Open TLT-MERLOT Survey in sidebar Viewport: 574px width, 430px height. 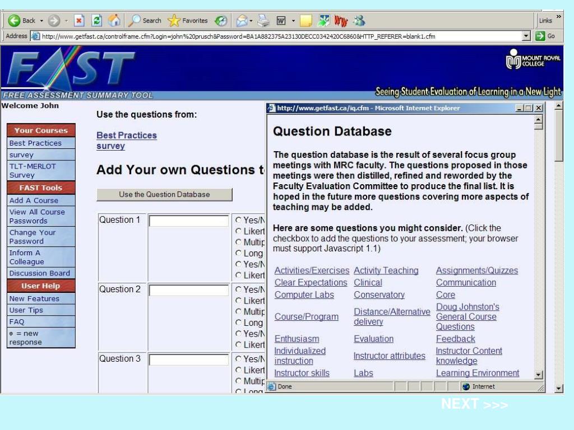click(41, 171)
